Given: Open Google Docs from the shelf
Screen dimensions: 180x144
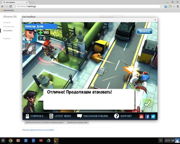Looking at the screenshot, I should pyautogui.click(x=33, y=140).
